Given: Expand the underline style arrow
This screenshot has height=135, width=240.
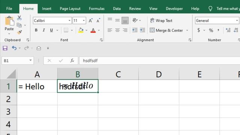Looking at the screenshot, I should [57, 30].
